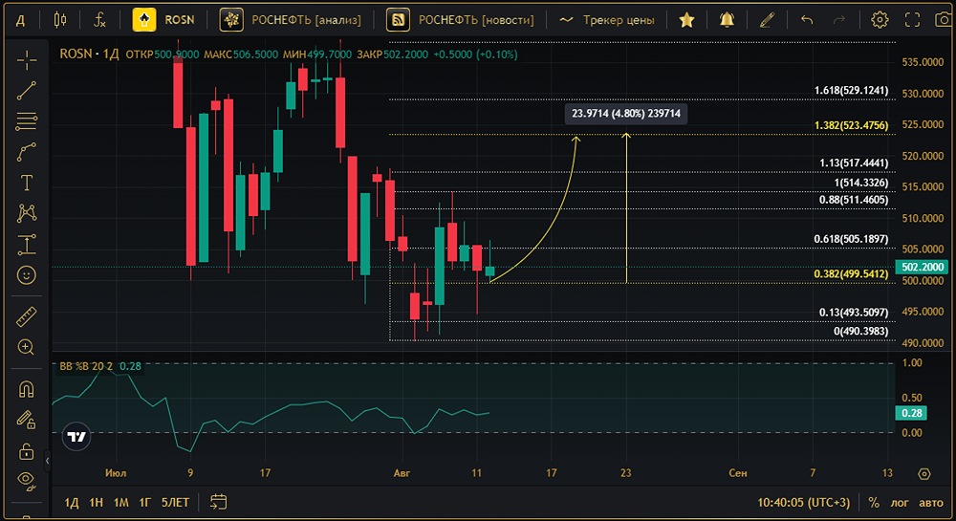Click the Трекер цены button

point(607,19)
